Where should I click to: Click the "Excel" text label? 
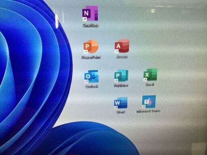150,84
